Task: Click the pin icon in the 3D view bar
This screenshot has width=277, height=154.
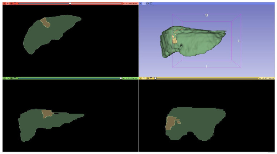Action: [140, 3]
